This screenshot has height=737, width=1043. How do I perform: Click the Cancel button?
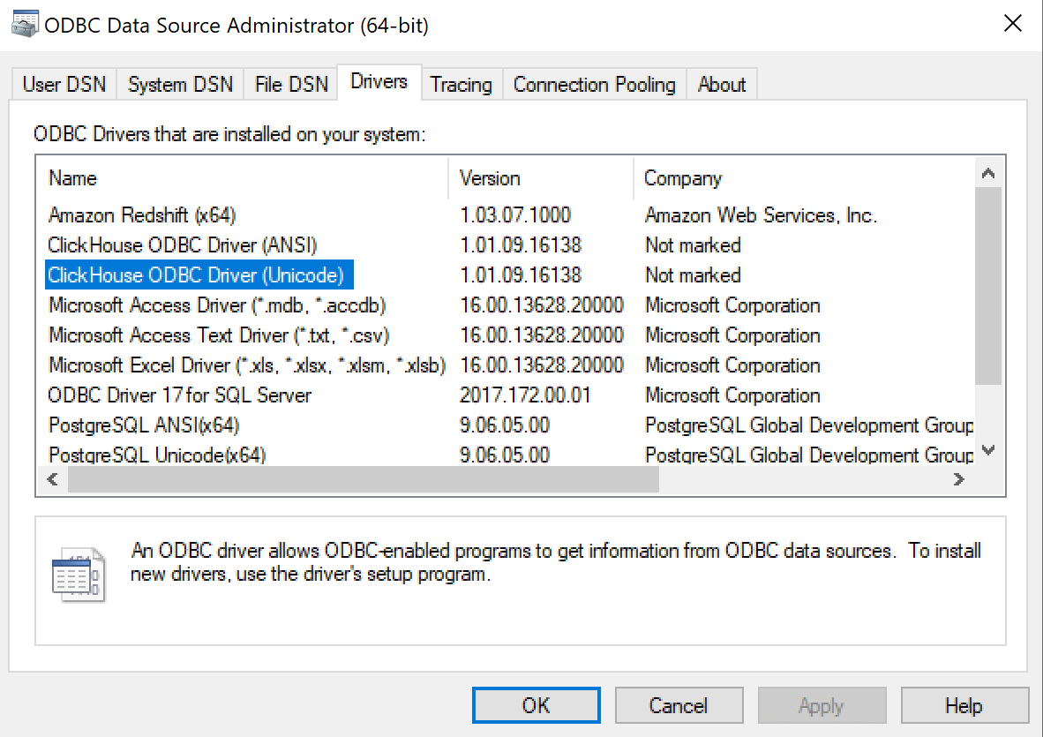(679, 705)
